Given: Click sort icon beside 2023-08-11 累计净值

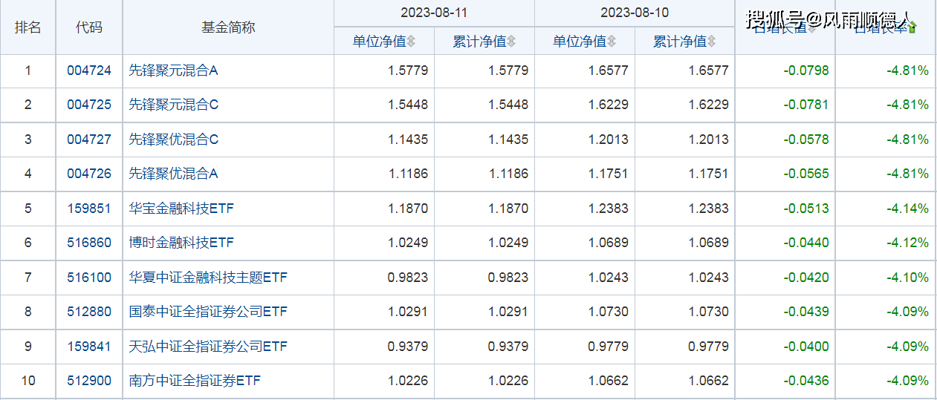Looking at the screenshot, I should point(511,42).
